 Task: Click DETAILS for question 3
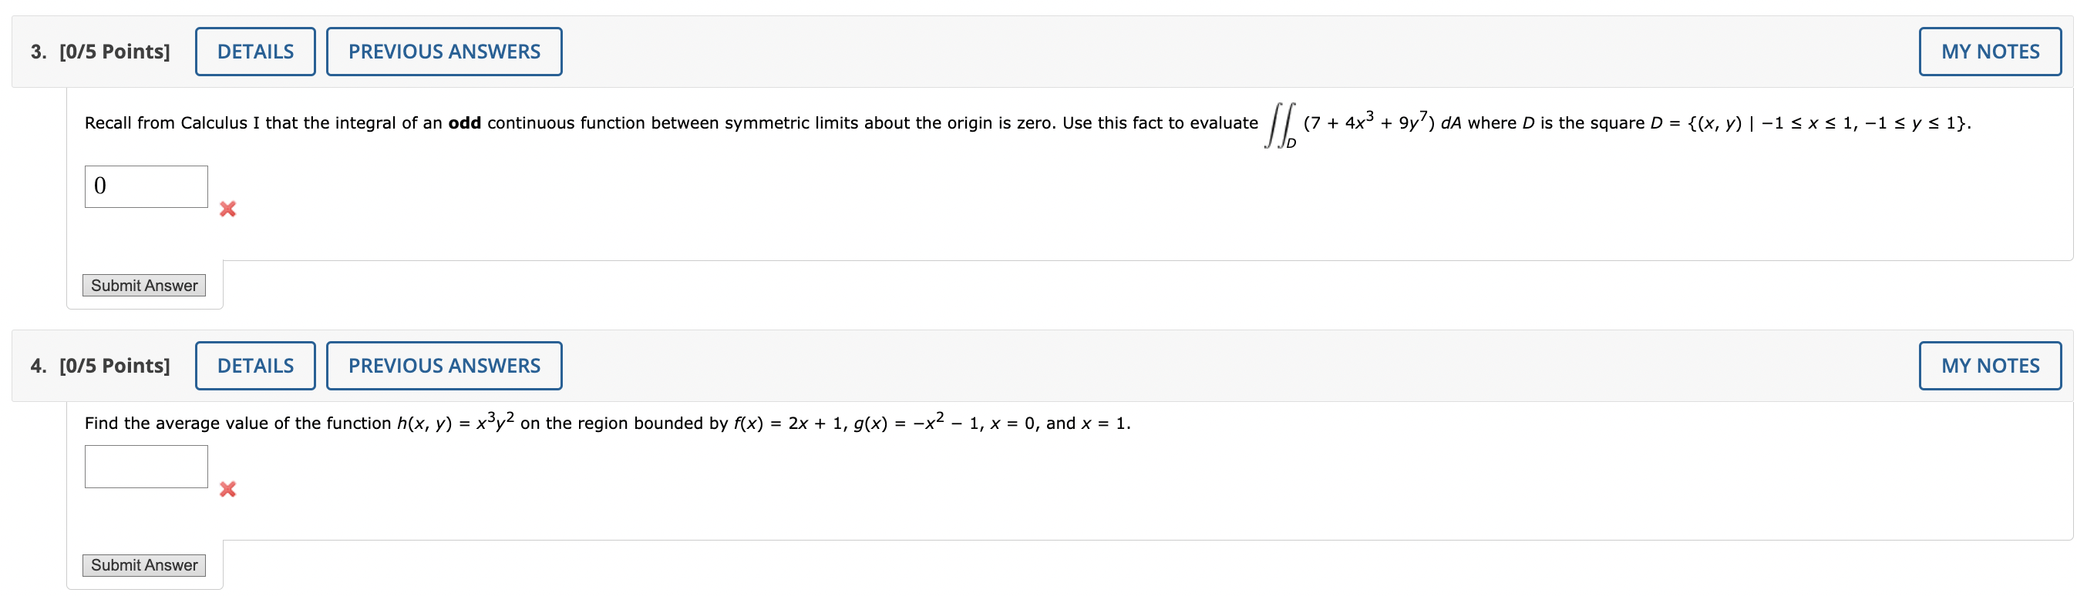click(x=254, y=51)
